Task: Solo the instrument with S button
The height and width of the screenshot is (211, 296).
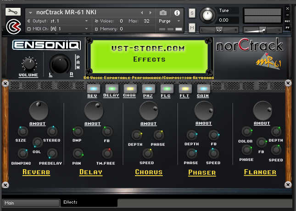Action: pos(192,12)
